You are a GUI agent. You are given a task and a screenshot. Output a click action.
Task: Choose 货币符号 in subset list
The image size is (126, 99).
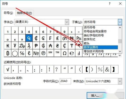(101, 27)
